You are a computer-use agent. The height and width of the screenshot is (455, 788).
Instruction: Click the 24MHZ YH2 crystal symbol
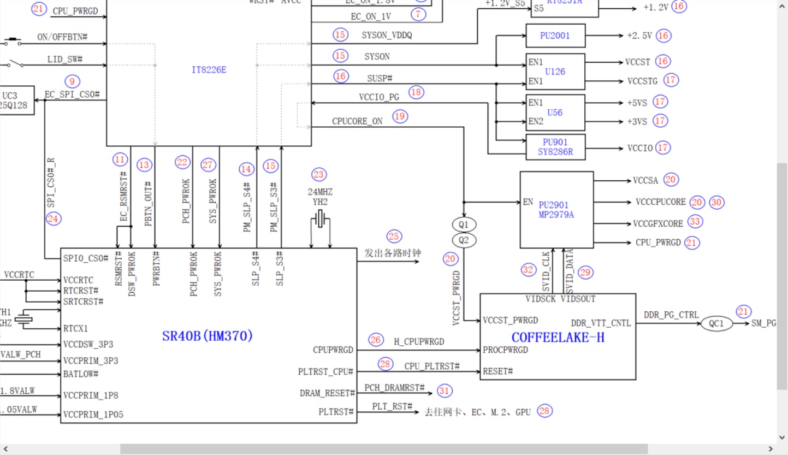tap(321, 221)
